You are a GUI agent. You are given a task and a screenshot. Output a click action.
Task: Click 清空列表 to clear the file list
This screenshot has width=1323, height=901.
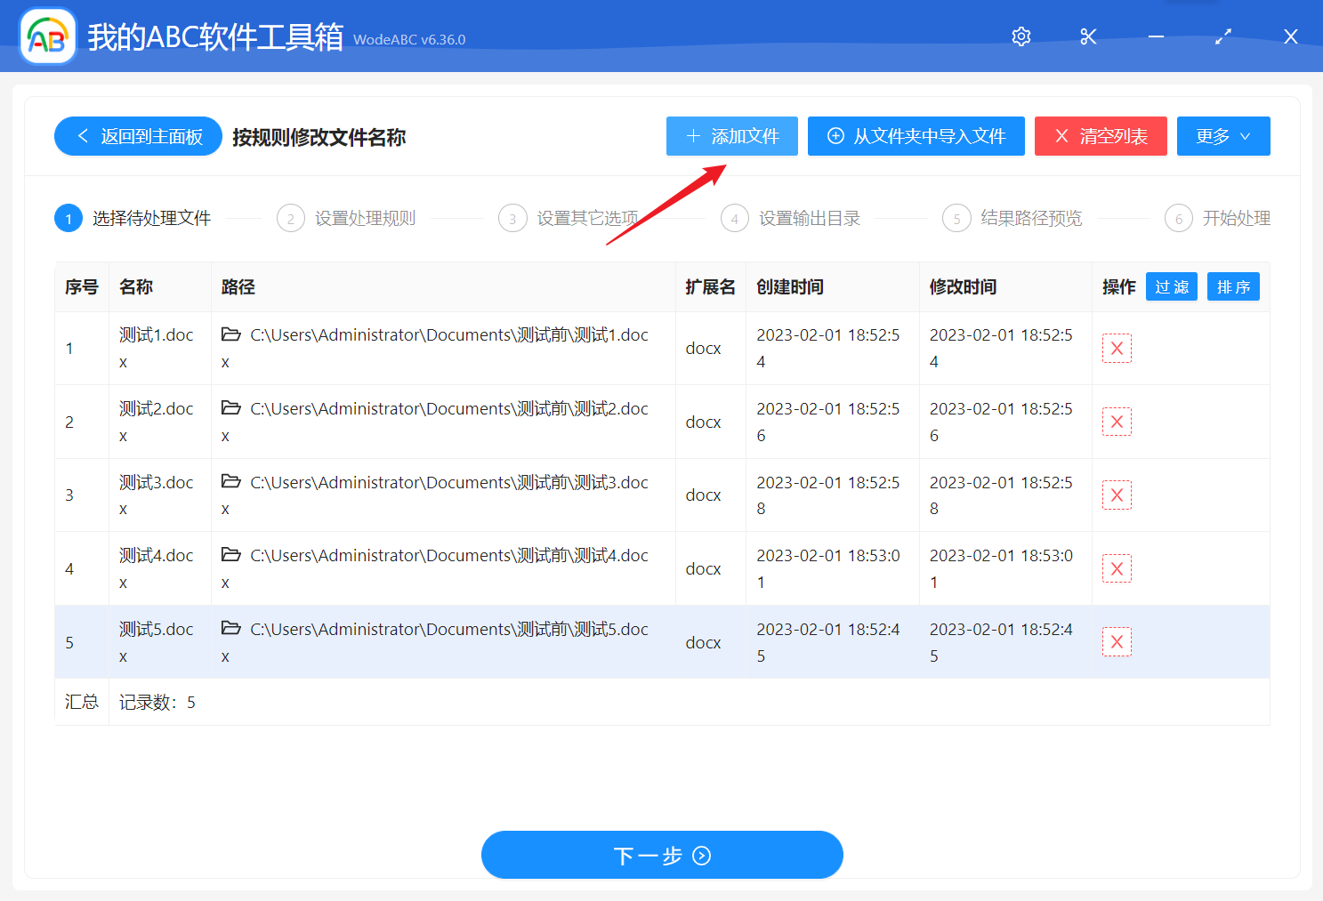point(1101,136)
